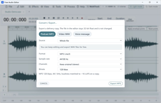Viewport: 161px width, 103px height.
Task: Toggle the Loop playback icon
Action: pyautogui.click(x=58, y=18)
